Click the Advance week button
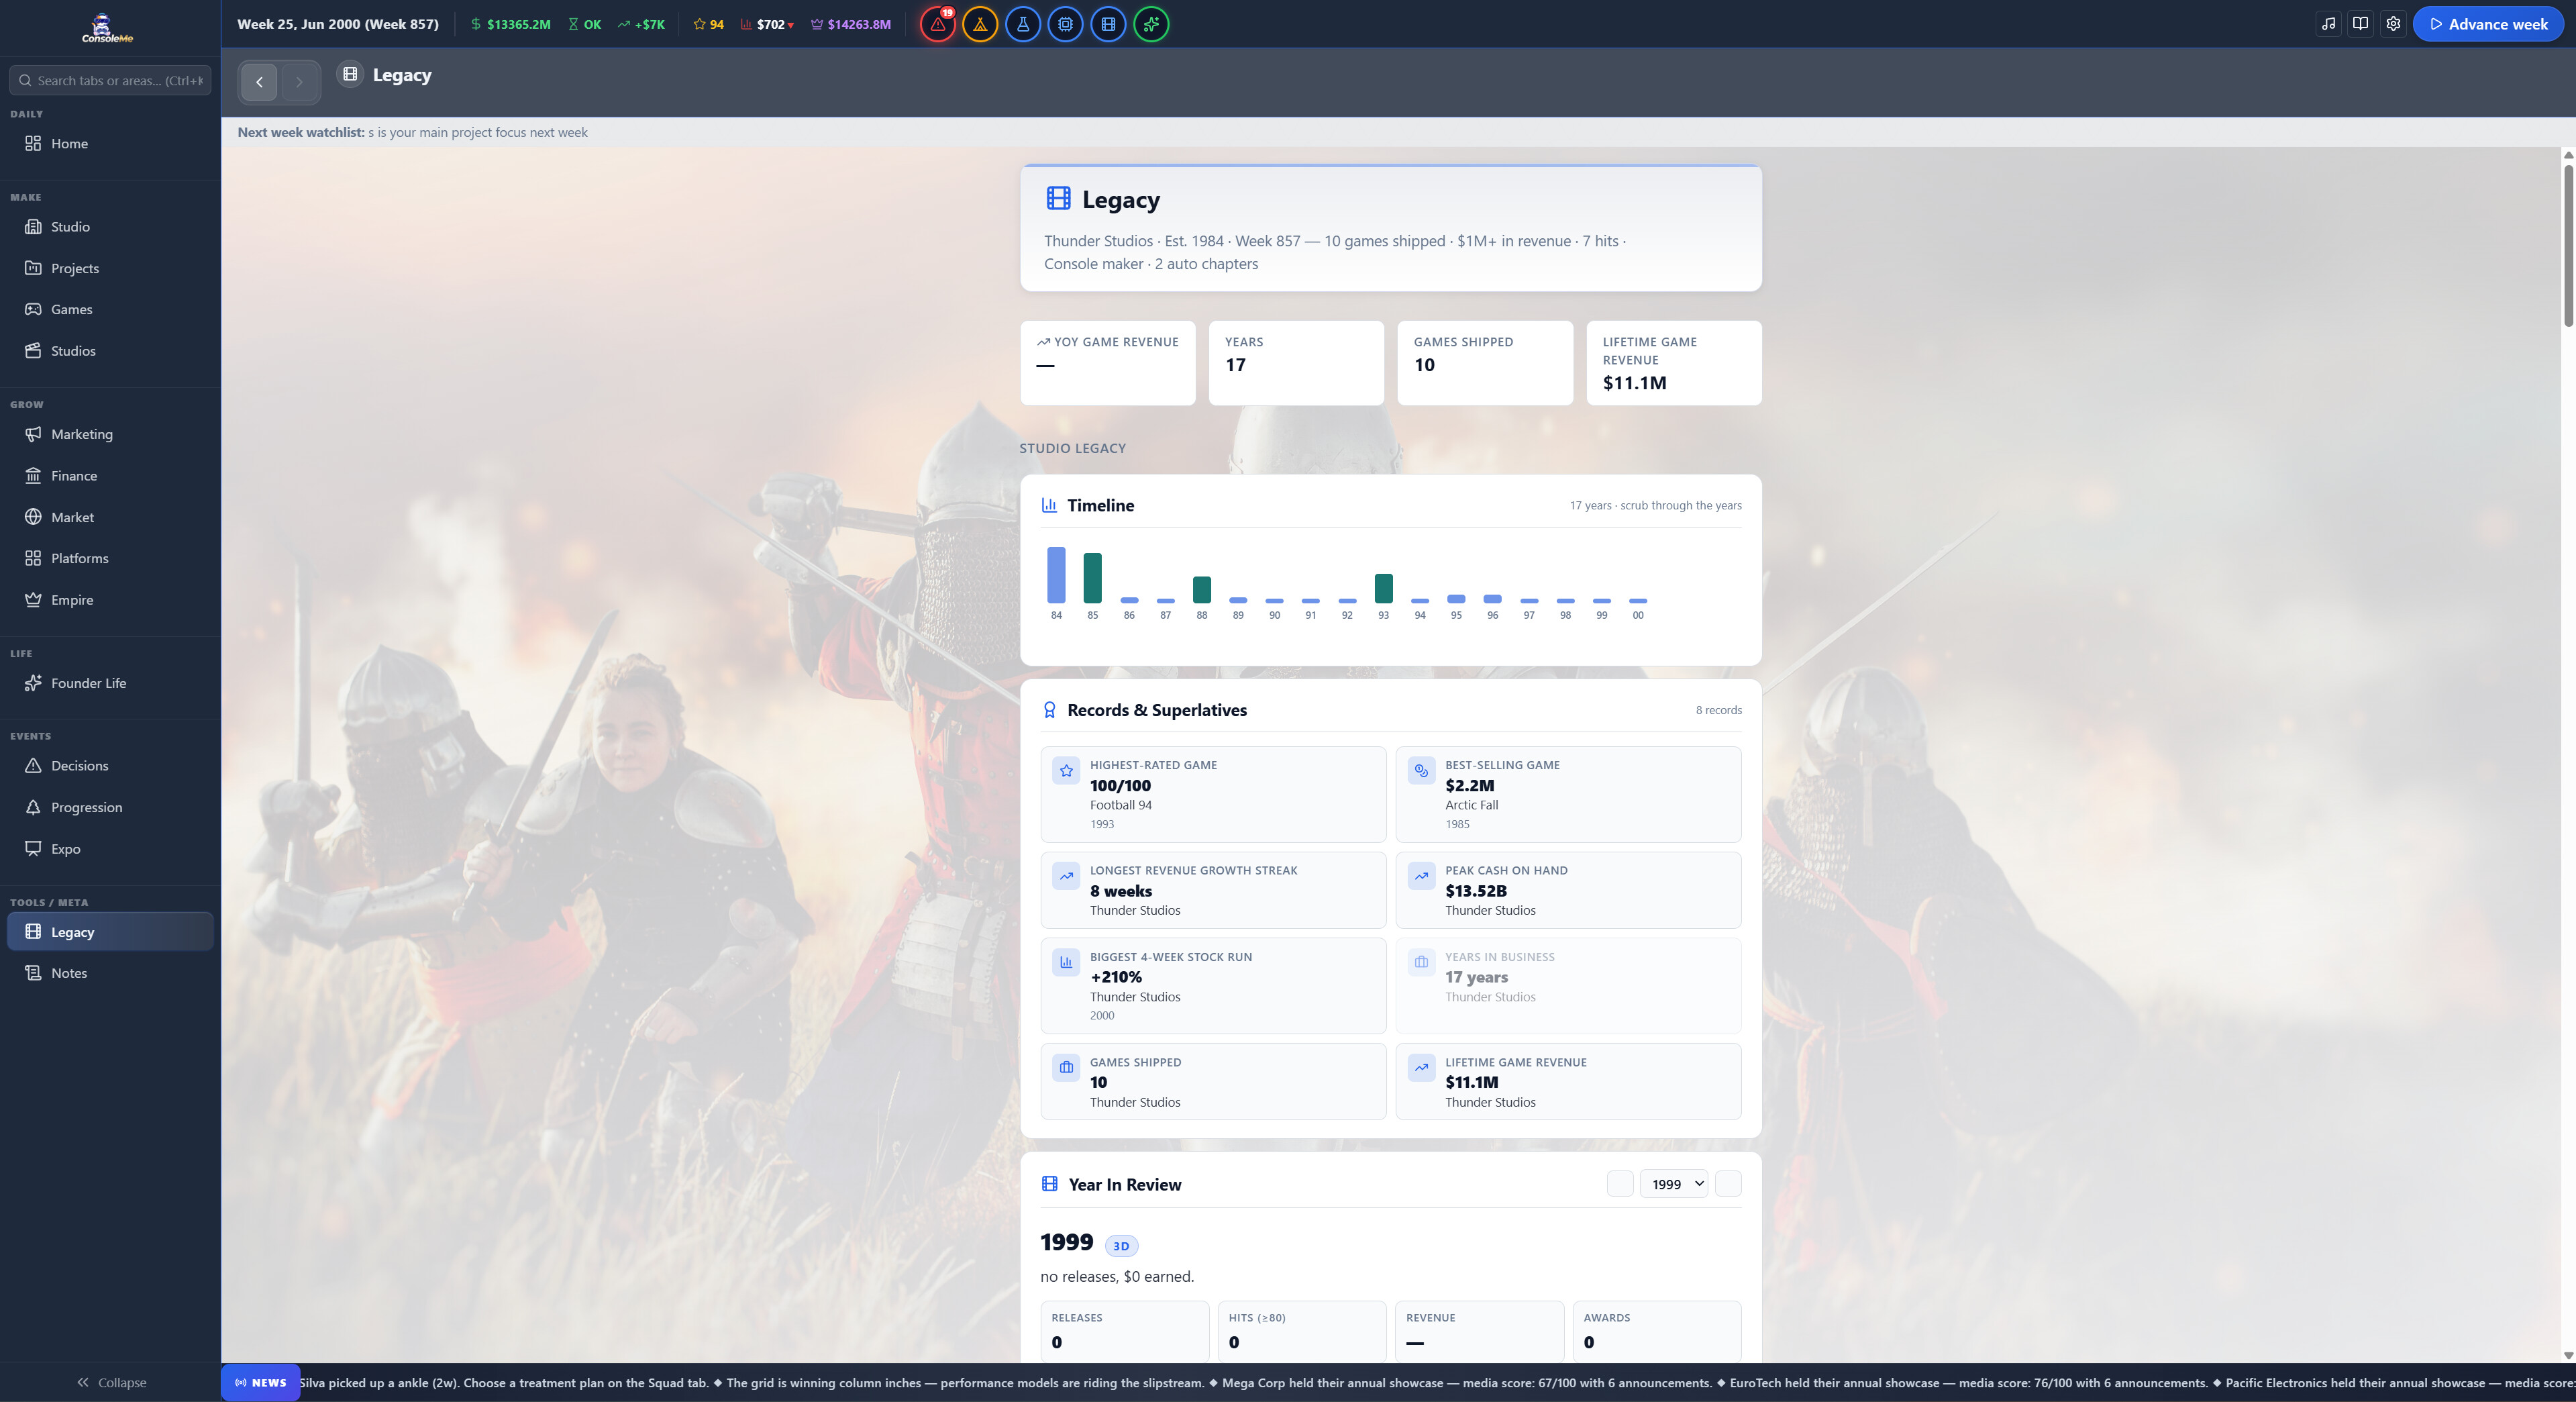Screen dimensions: 2576x1402 pos(2488,24)
